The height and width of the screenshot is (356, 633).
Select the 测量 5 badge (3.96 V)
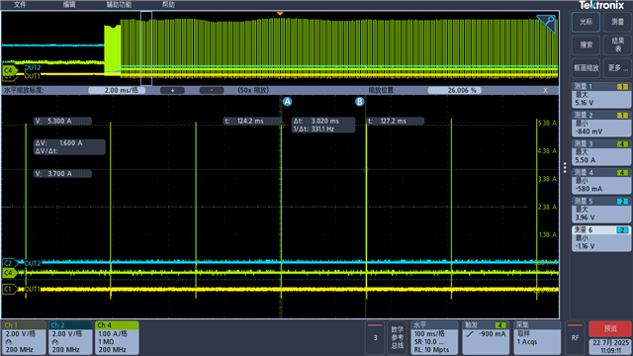tap(601, 210)
